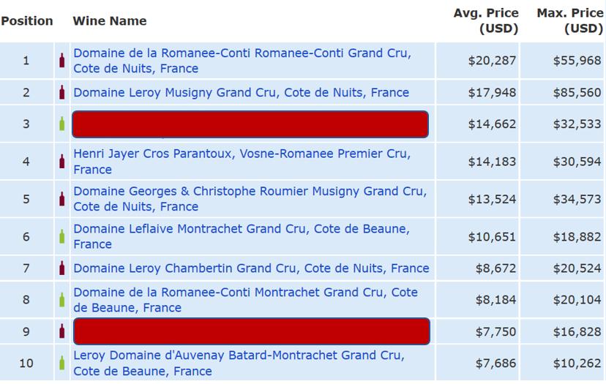
Task: Click the green bottle icon in position 8 row
Action: pos(62,300)
